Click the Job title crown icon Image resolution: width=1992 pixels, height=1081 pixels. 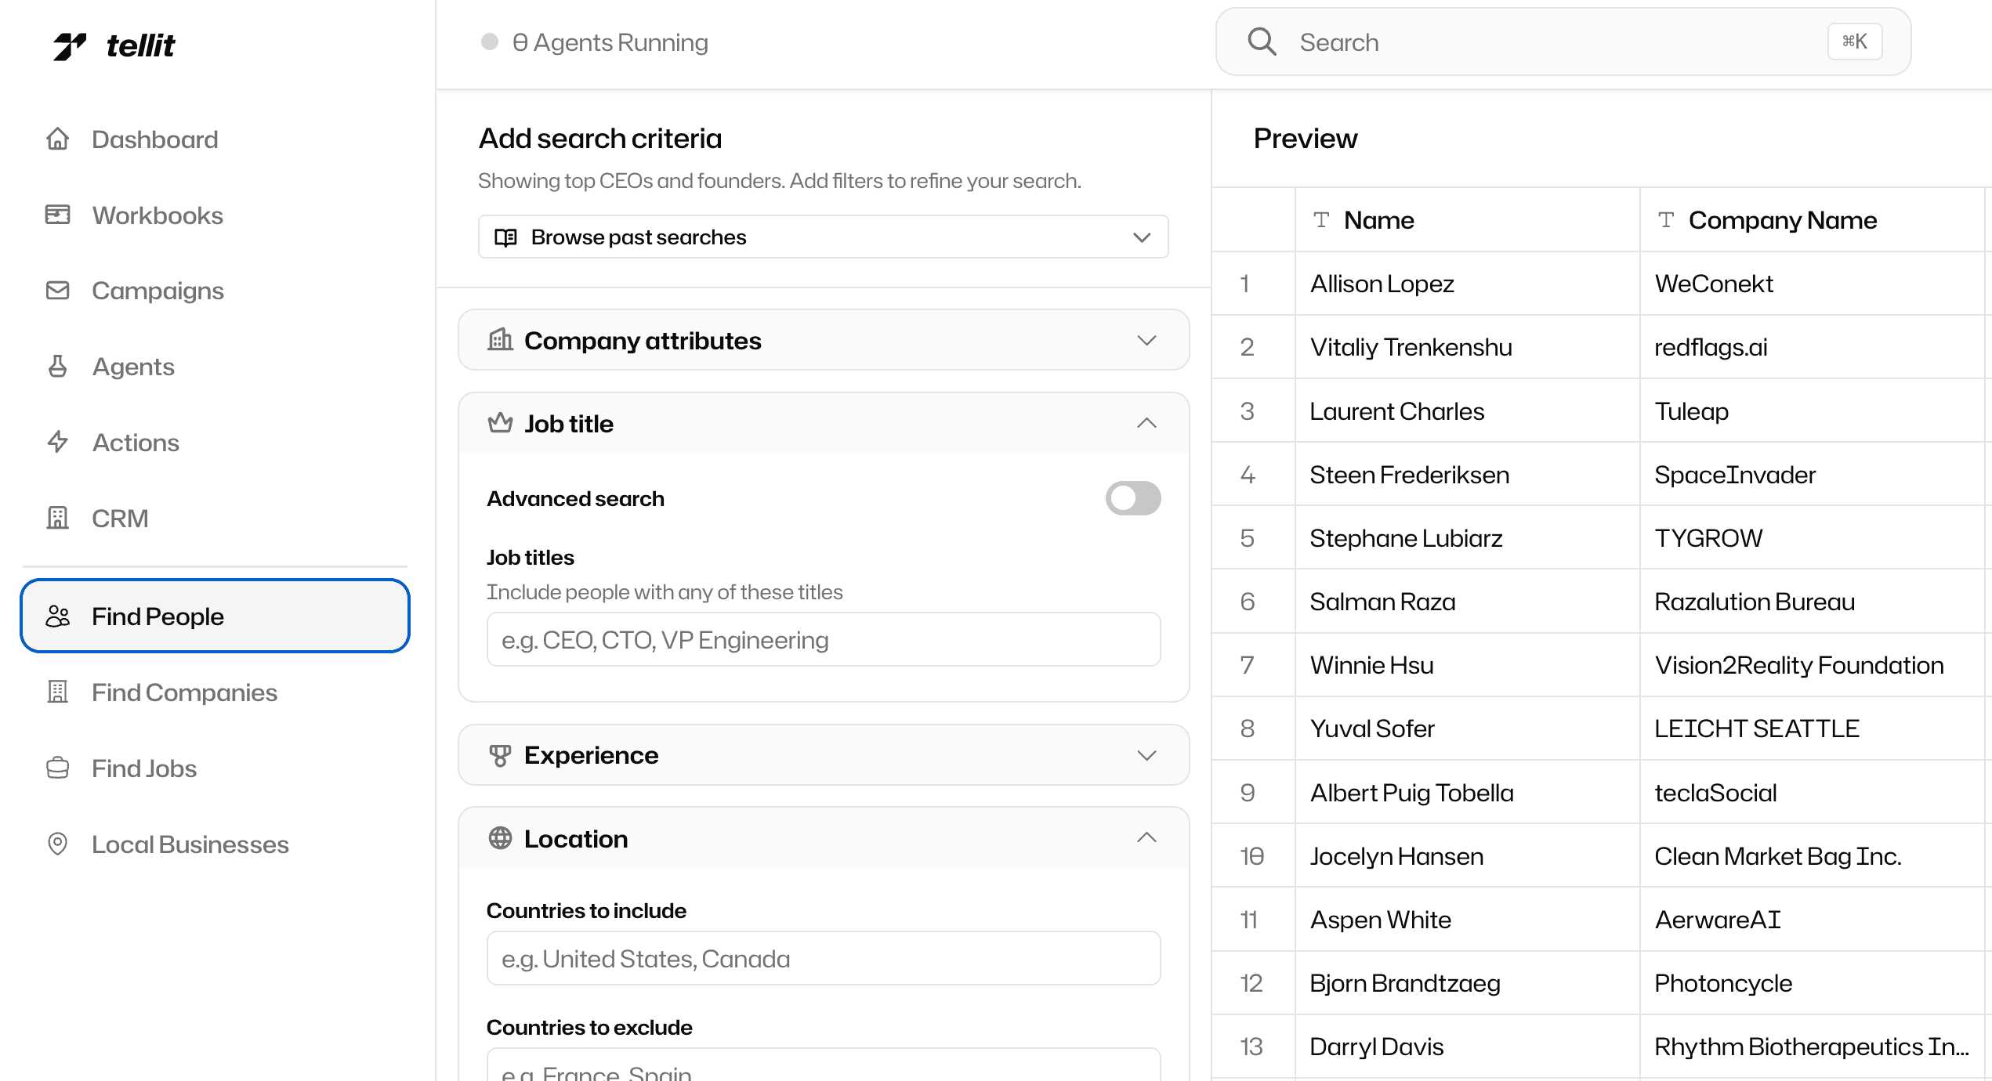pyautogui.click(x=500, y=423)
